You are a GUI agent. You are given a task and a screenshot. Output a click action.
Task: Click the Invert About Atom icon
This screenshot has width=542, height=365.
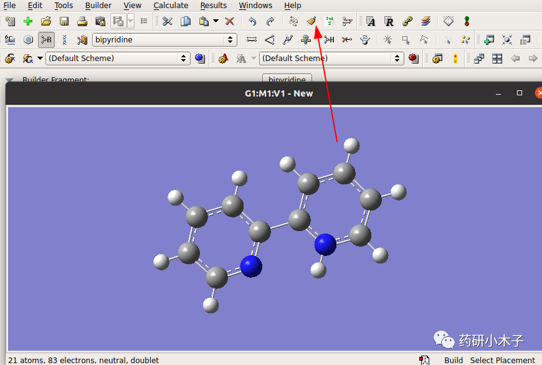pos(364,40)
